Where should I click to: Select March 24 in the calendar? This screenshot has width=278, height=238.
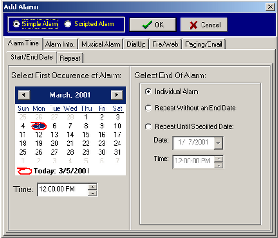[117, 144]
